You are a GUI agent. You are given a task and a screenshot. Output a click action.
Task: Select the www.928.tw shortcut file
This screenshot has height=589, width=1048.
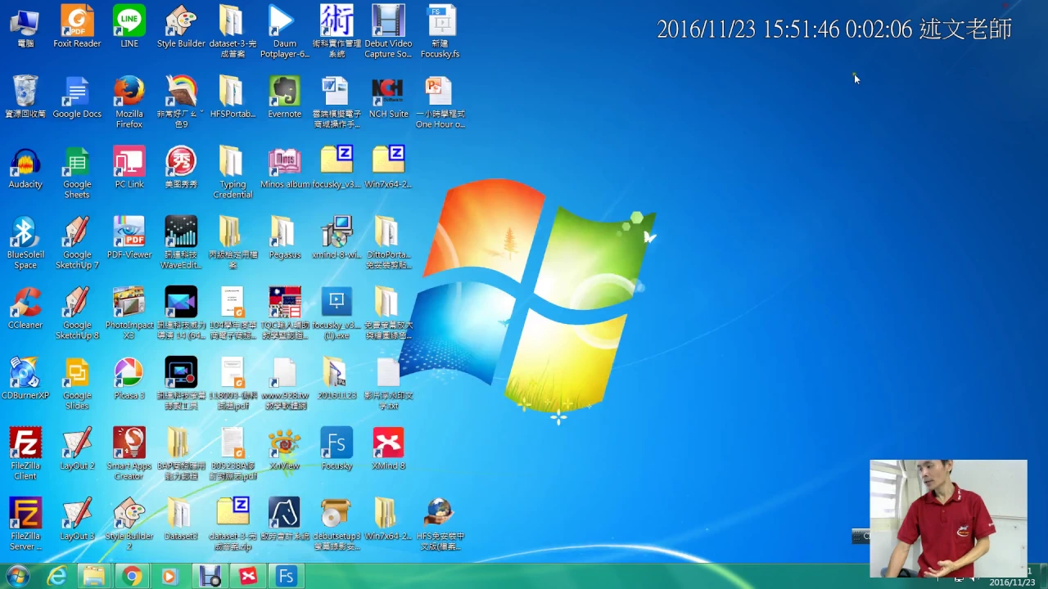(x=284, y=383)
